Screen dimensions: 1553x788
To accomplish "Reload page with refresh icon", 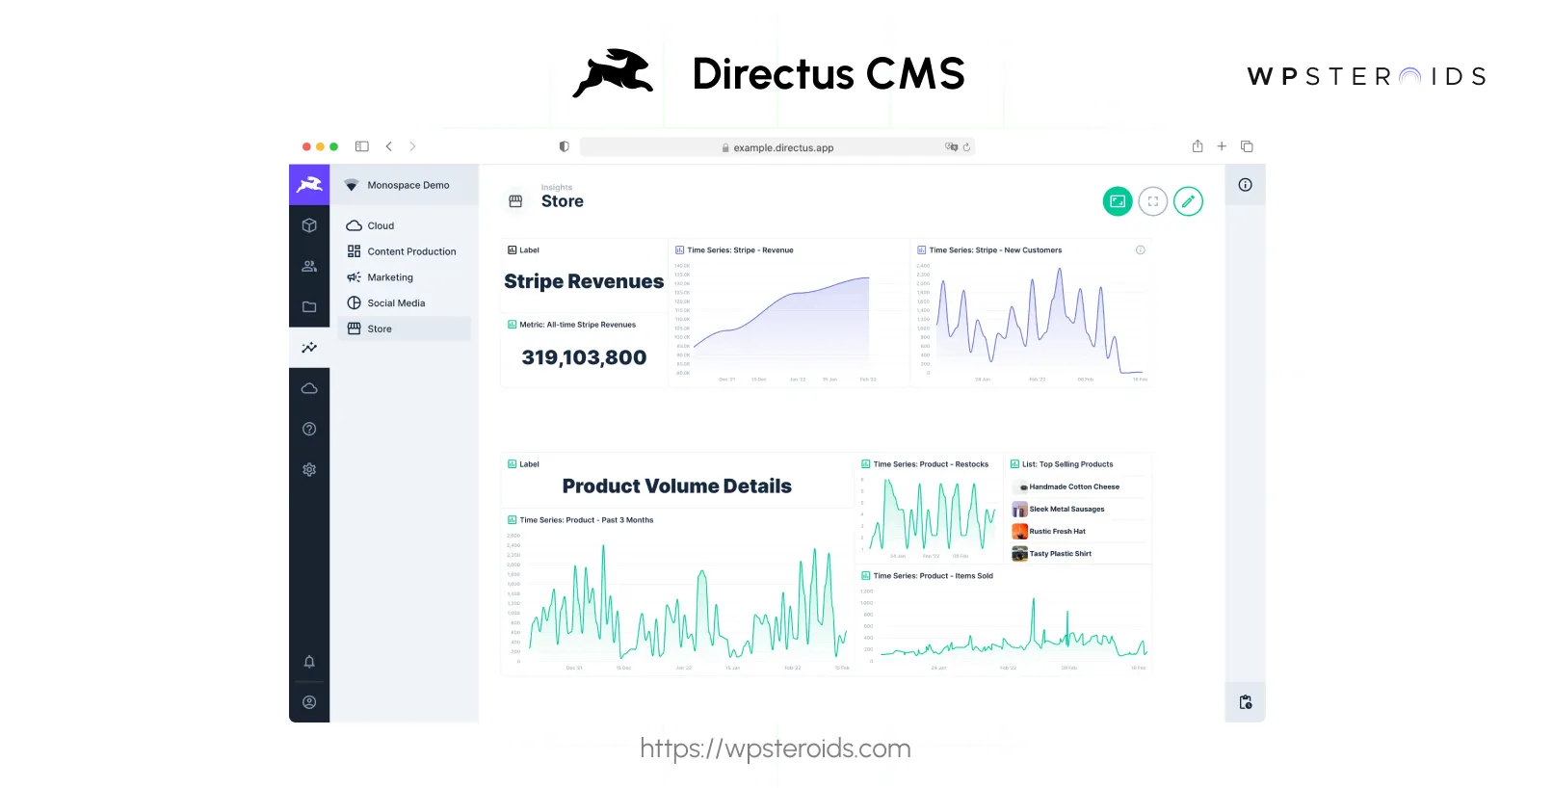I will pyautogui.click(x=966, y=147).
